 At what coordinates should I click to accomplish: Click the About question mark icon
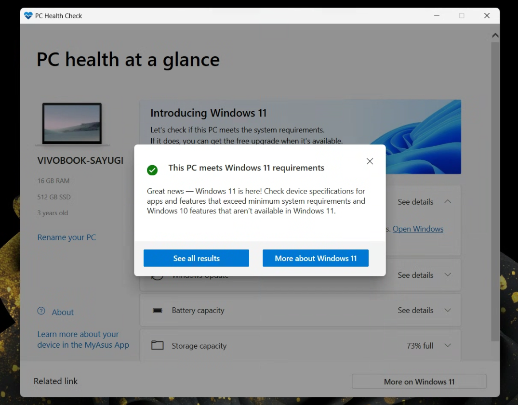click(x=41, y=312)
